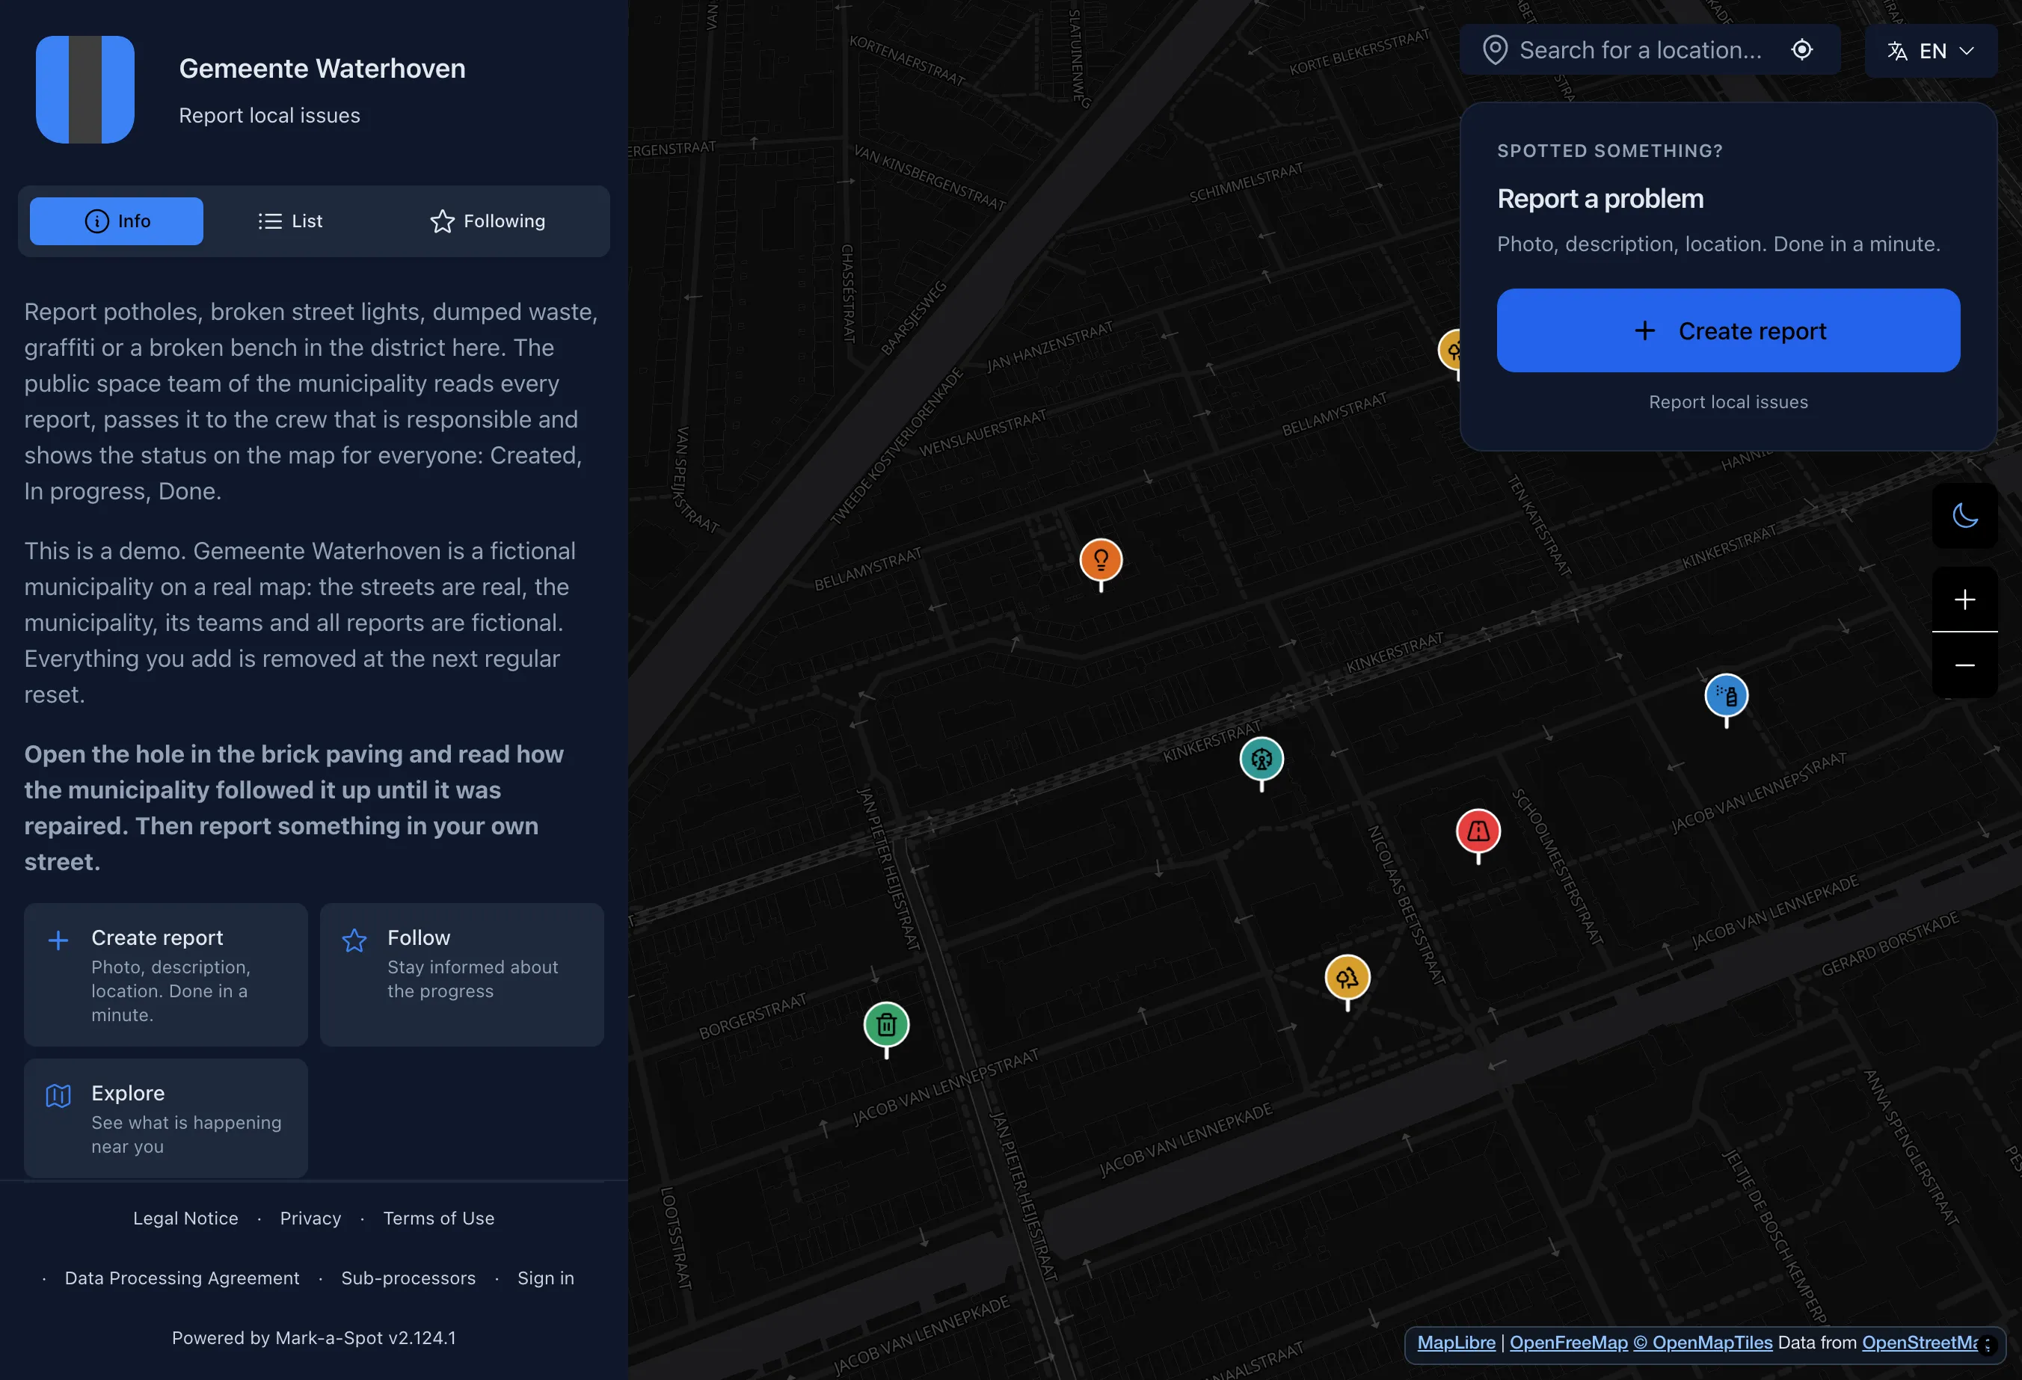This screenshot has width=2022, height=1380.
Task: Click the map attribution toggle icon
Action: click(1987, 1344)
